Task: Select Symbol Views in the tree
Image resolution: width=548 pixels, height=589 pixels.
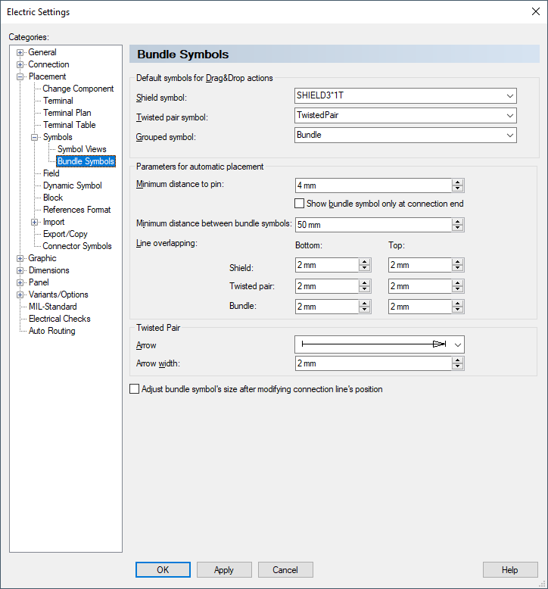Action: pyautogui.click(x=82, y=149)
